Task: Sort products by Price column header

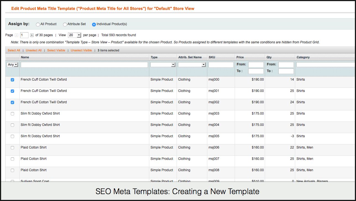Action: [240, 57]
